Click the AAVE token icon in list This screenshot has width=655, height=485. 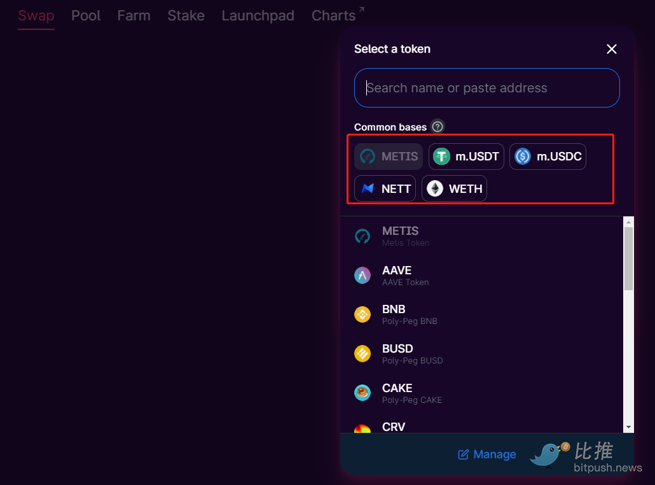pos(362,276)
